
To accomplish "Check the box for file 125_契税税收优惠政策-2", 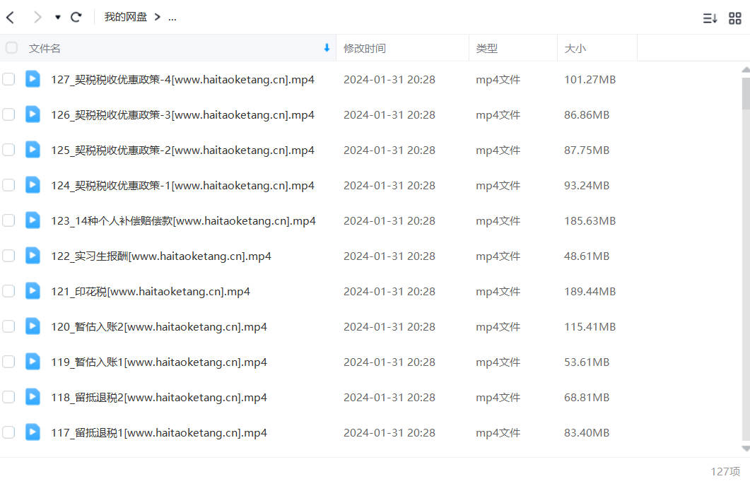I will click(8, 150).
